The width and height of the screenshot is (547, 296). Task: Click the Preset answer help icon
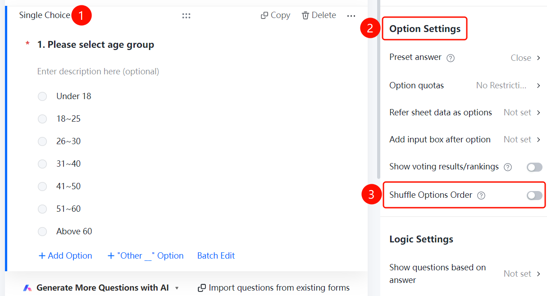pos(451,58)
